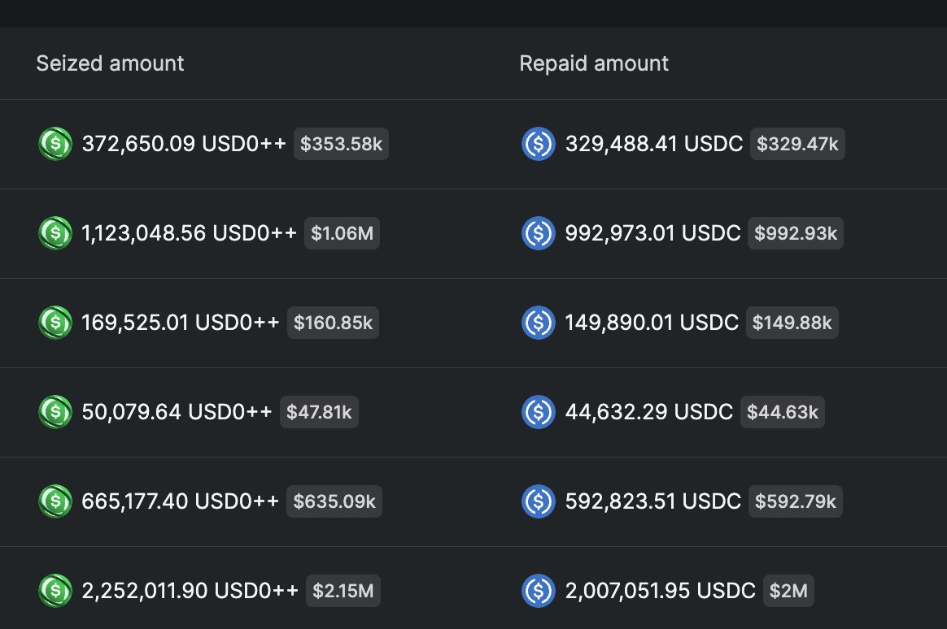Click the $329.47k value badge

pyautogui.click(x=797, y=144)
